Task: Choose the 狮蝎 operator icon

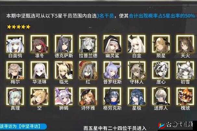Action: click(x=64, y=96)
